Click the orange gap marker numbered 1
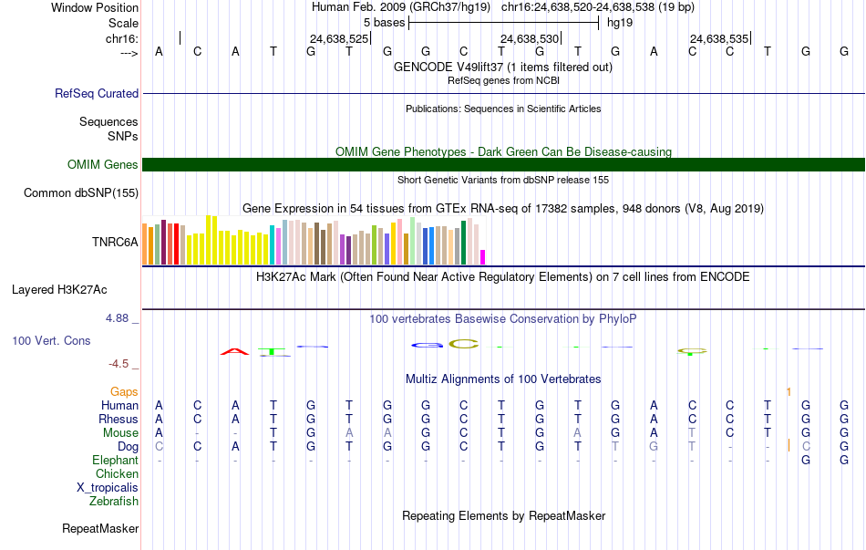 click(x=789, y=392)
